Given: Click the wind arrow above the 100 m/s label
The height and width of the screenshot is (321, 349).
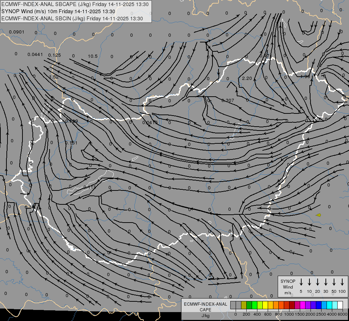Looking at the screenshot, I should [x=342, y=282].
